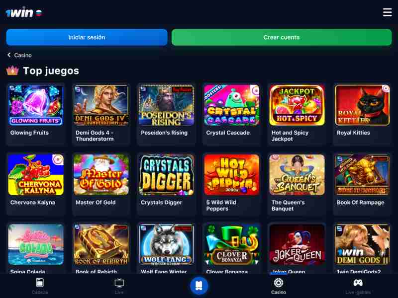Click the Poseidon's Rising game title
Viewport: 398px width, 298px height.
point(164,133)
